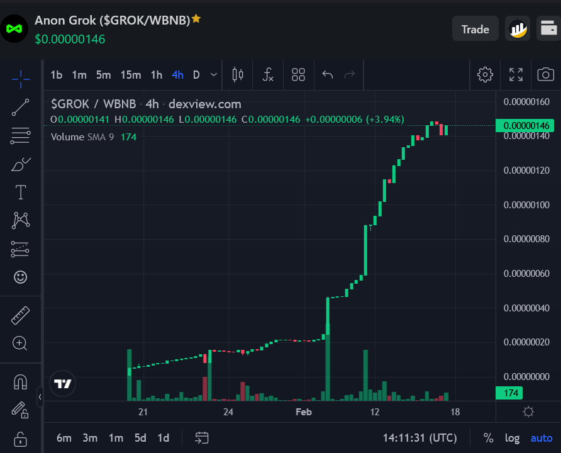Viewport: 561px width, 453px height.
Task: Click the green Anon Grok token logo
Action: coord(14,28)
